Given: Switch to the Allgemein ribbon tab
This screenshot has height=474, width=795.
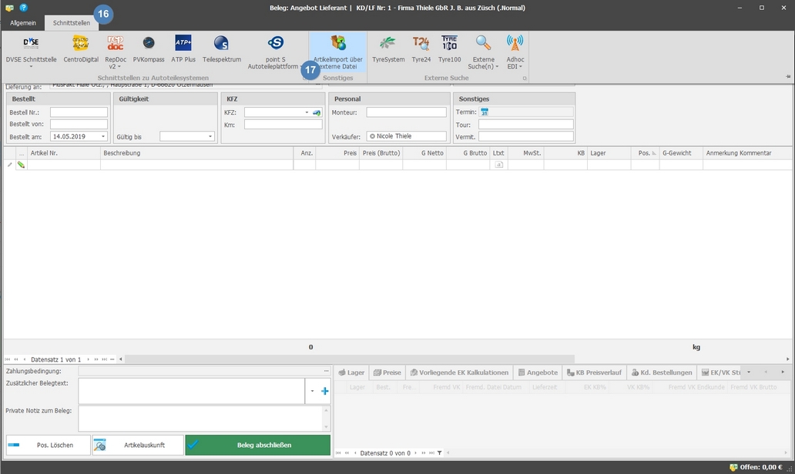Looking at the screenshot, I should point(23,23).
